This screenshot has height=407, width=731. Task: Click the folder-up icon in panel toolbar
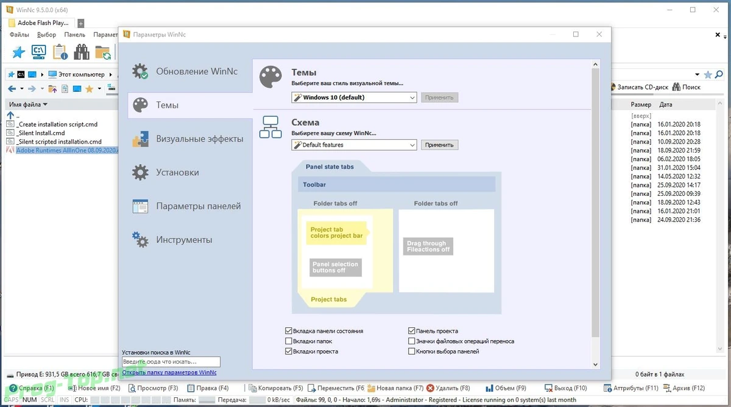(52, 89)
